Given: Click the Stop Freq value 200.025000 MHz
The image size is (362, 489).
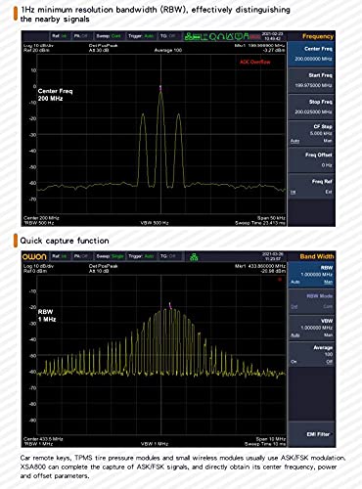Looking at the screenshot, I should [x=313, y=111].
